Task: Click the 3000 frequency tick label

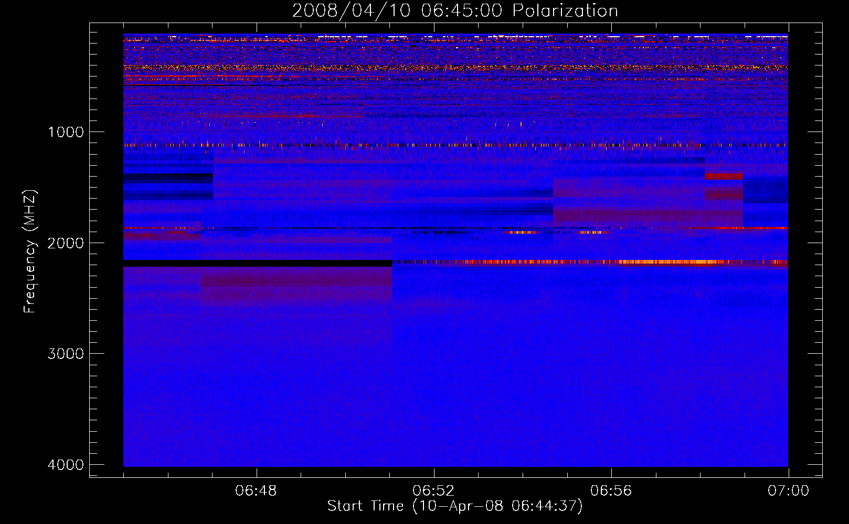Action: pyautogui.click(x=66, y=354)
